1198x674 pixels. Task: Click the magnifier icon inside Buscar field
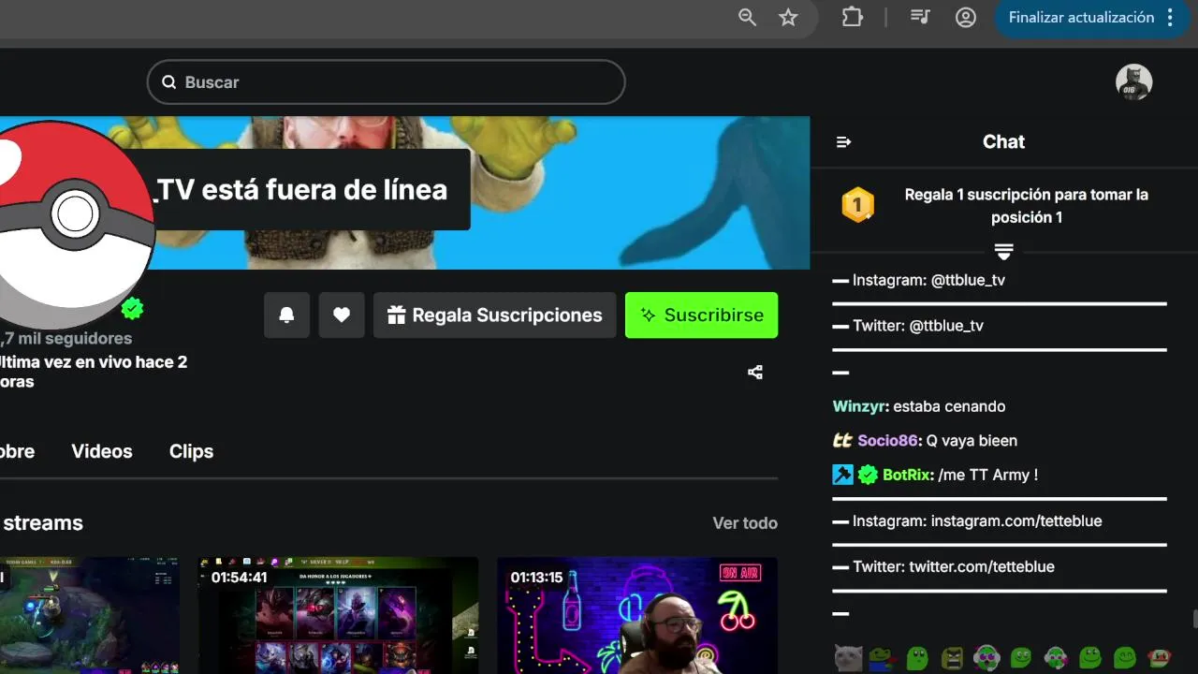[169, 82]
